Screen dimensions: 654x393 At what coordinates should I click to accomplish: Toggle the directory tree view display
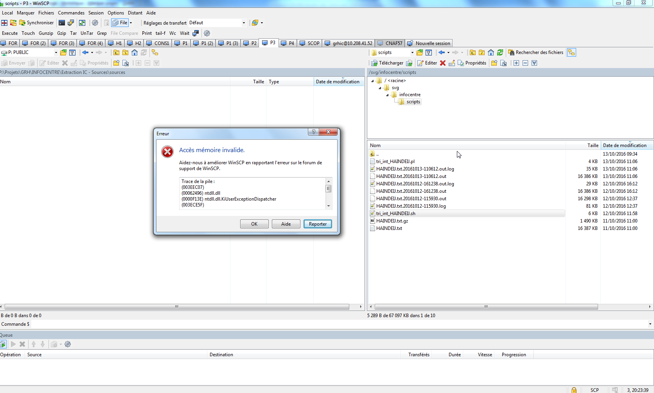[x=571, y=52]
